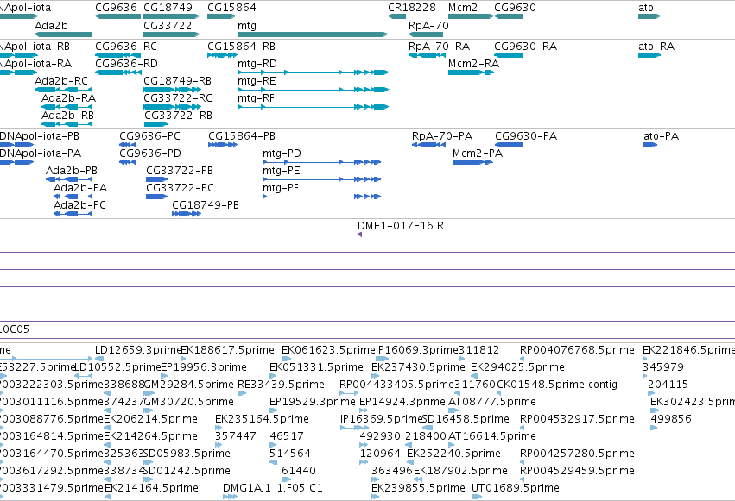
Task: Click EST EK294025.5prime
Action: [x=474, y=376]
